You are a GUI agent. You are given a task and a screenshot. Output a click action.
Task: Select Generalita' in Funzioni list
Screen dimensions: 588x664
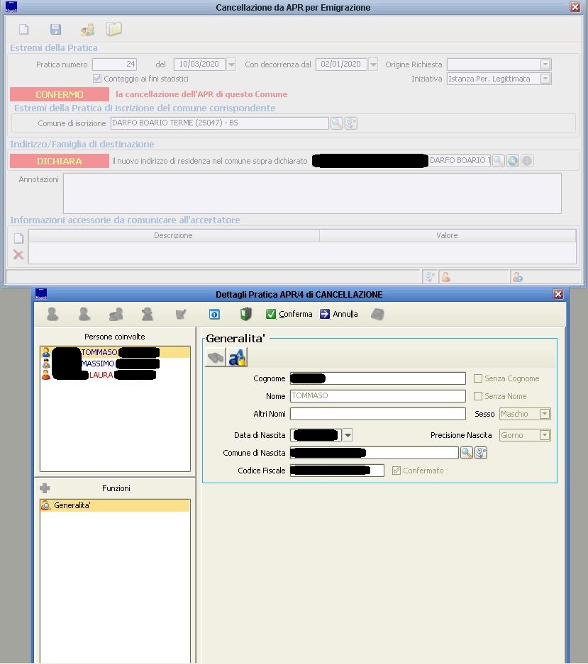115,505
